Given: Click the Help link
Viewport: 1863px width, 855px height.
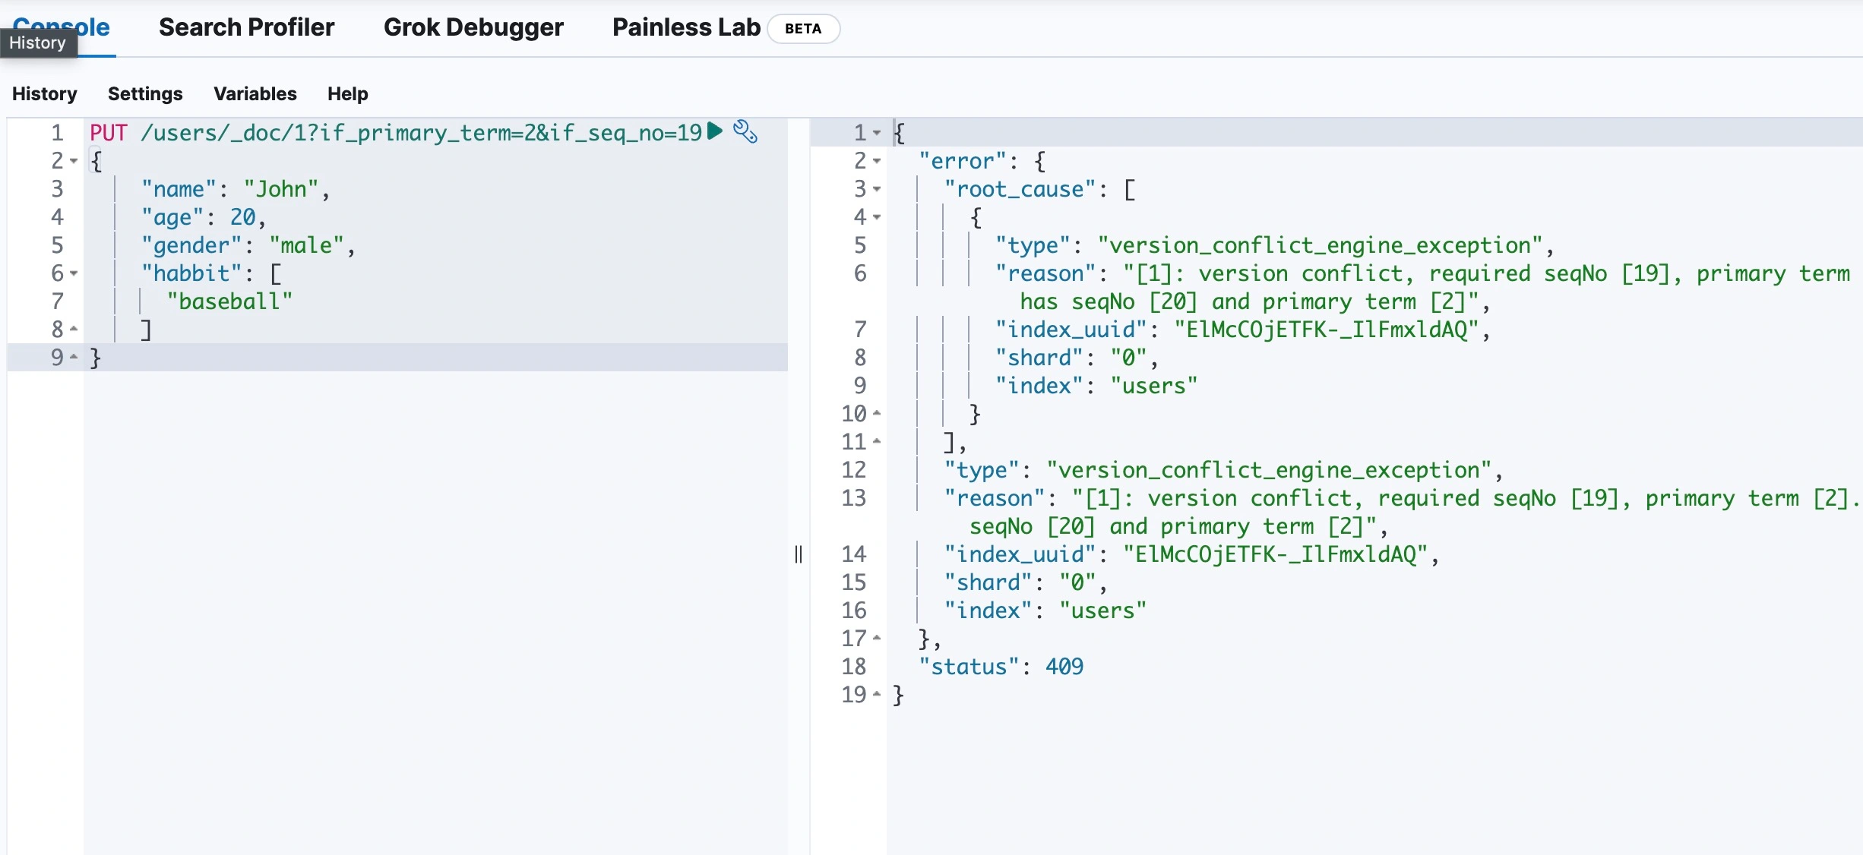Looking at the screenshot, I should 347,93.
